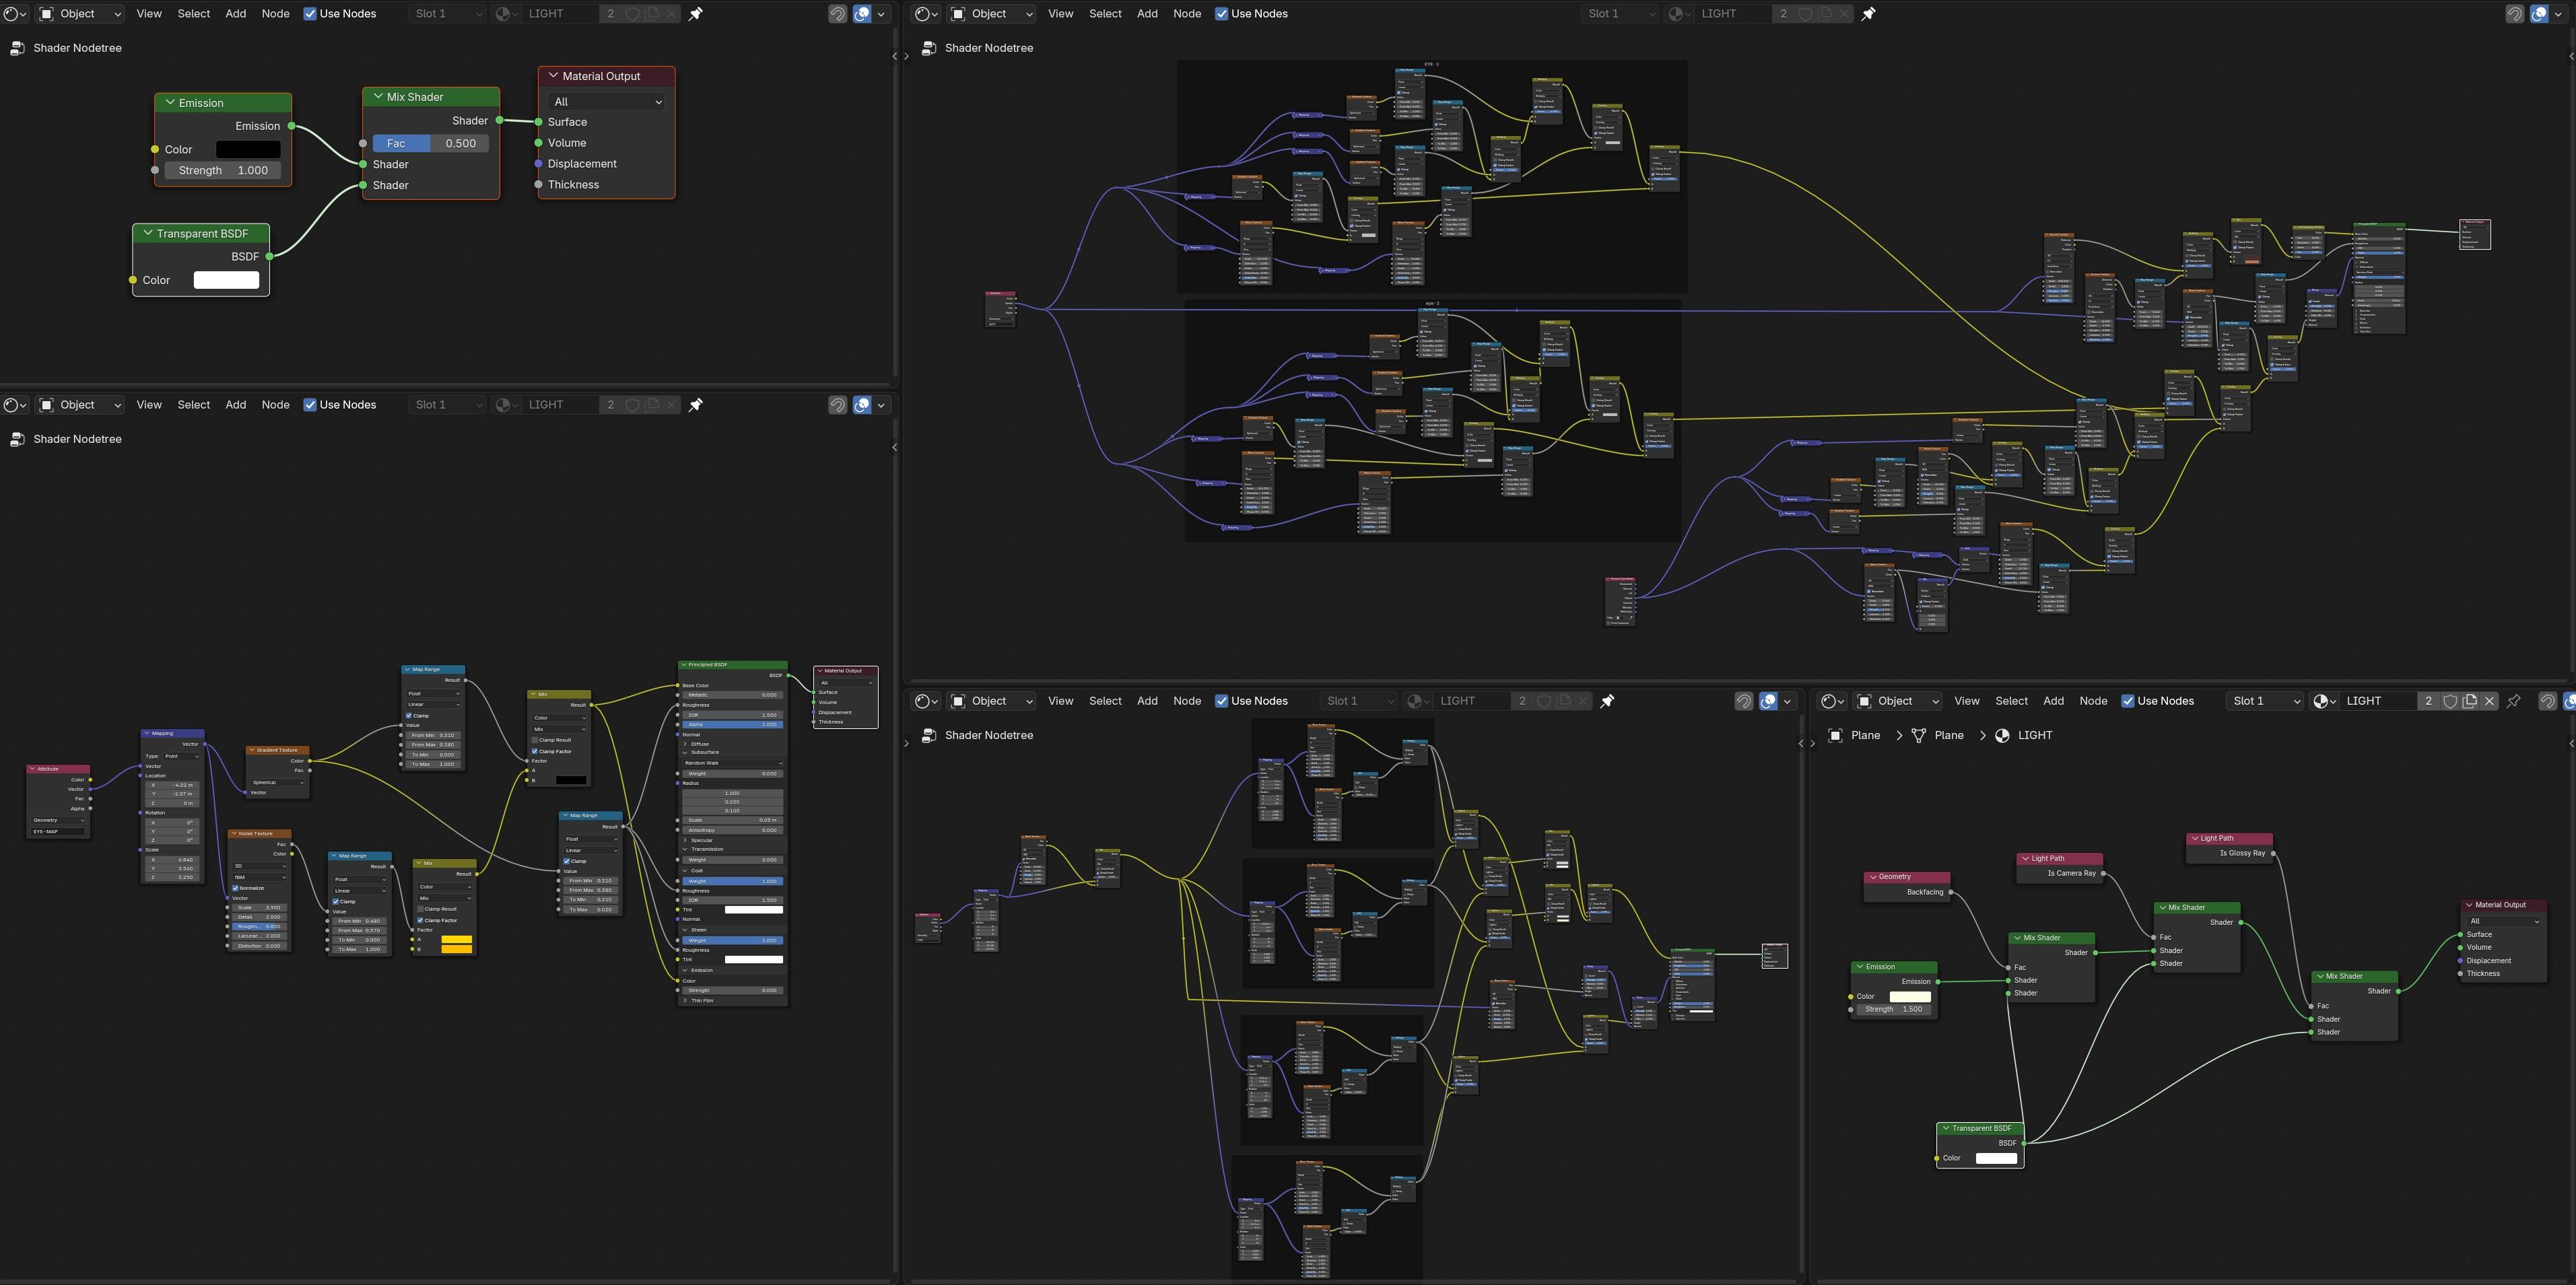This screenshot has width=2576, height=1285.
Task: Click the black Emission Color swatch in top-left editor
Action: click(248, 149)
